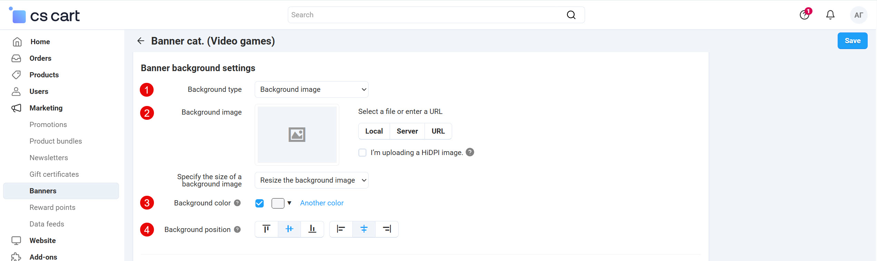Open the Background type dropdown
Viewport: 877px width, 261px height.
311,90
